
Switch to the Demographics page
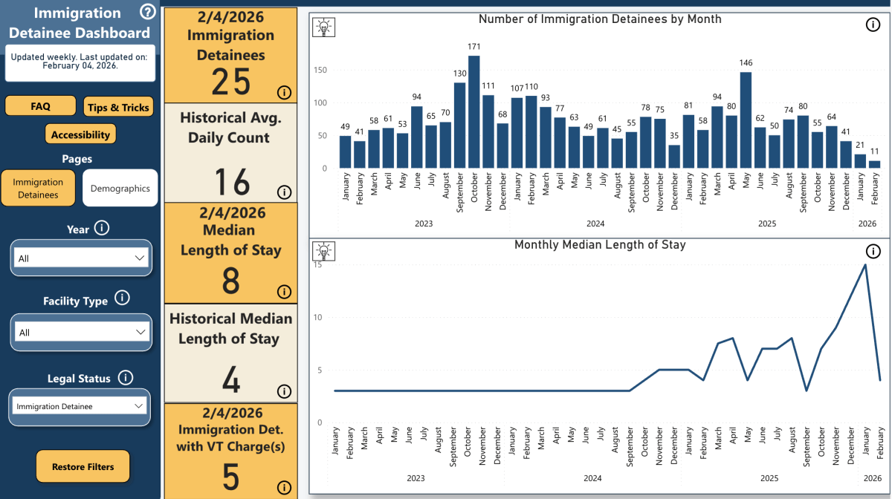120,188
